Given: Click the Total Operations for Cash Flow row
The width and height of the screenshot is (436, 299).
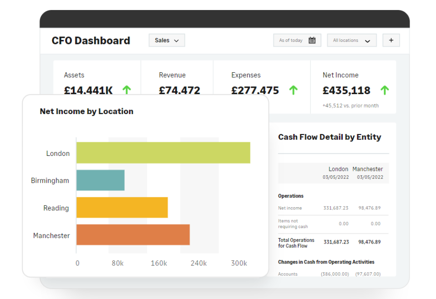Looking at the screenshot, I should pos(296,243).
